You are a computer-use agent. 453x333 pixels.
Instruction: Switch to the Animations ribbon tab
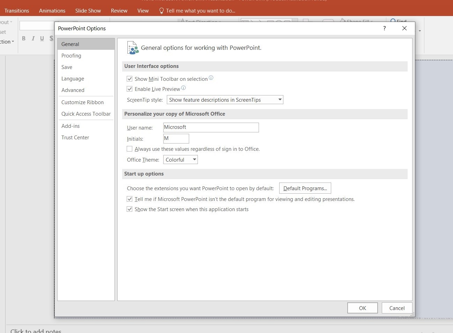click(52, 11)
